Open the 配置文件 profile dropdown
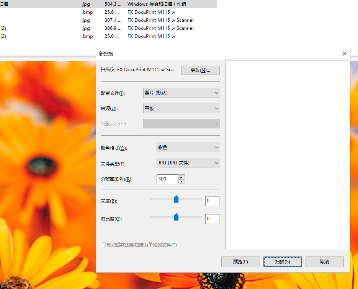This screenshot has width=358, height=289. 181,93
